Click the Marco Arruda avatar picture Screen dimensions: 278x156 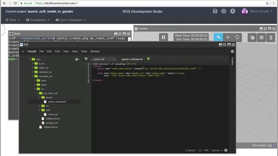(x=245, y=12)
